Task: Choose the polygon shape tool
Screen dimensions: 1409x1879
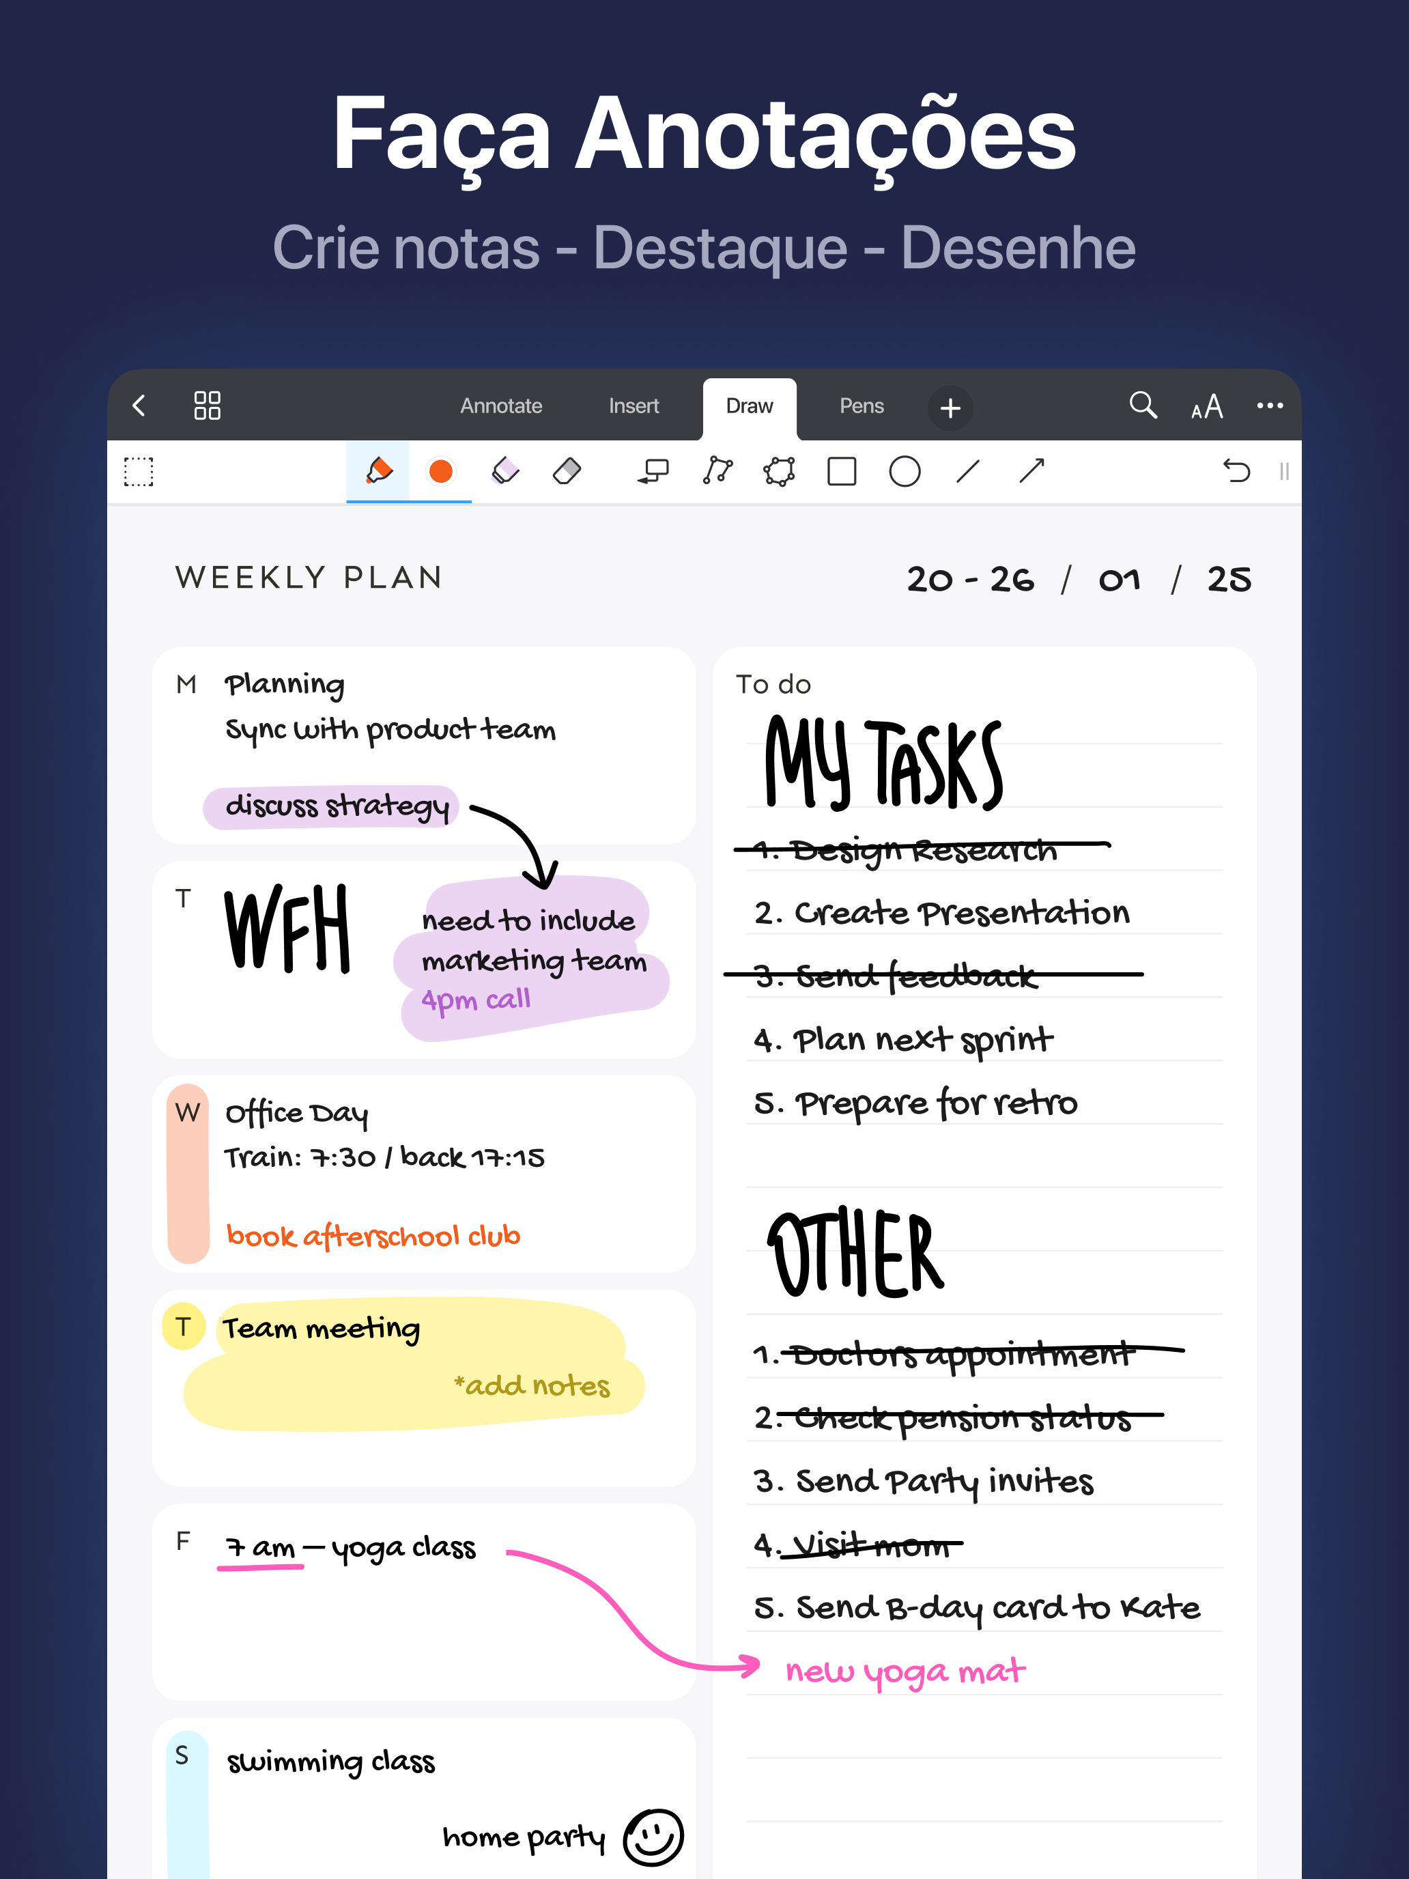Action: (x=779, y=470)
